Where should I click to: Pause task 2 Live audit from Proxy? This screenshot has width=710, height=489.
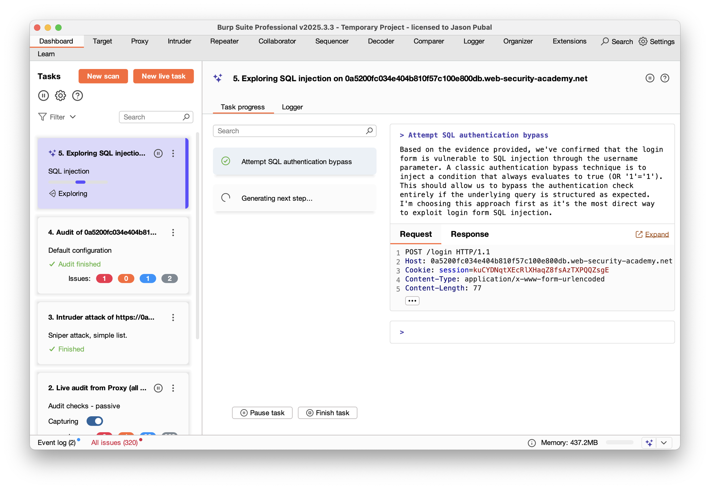[158, 388]
